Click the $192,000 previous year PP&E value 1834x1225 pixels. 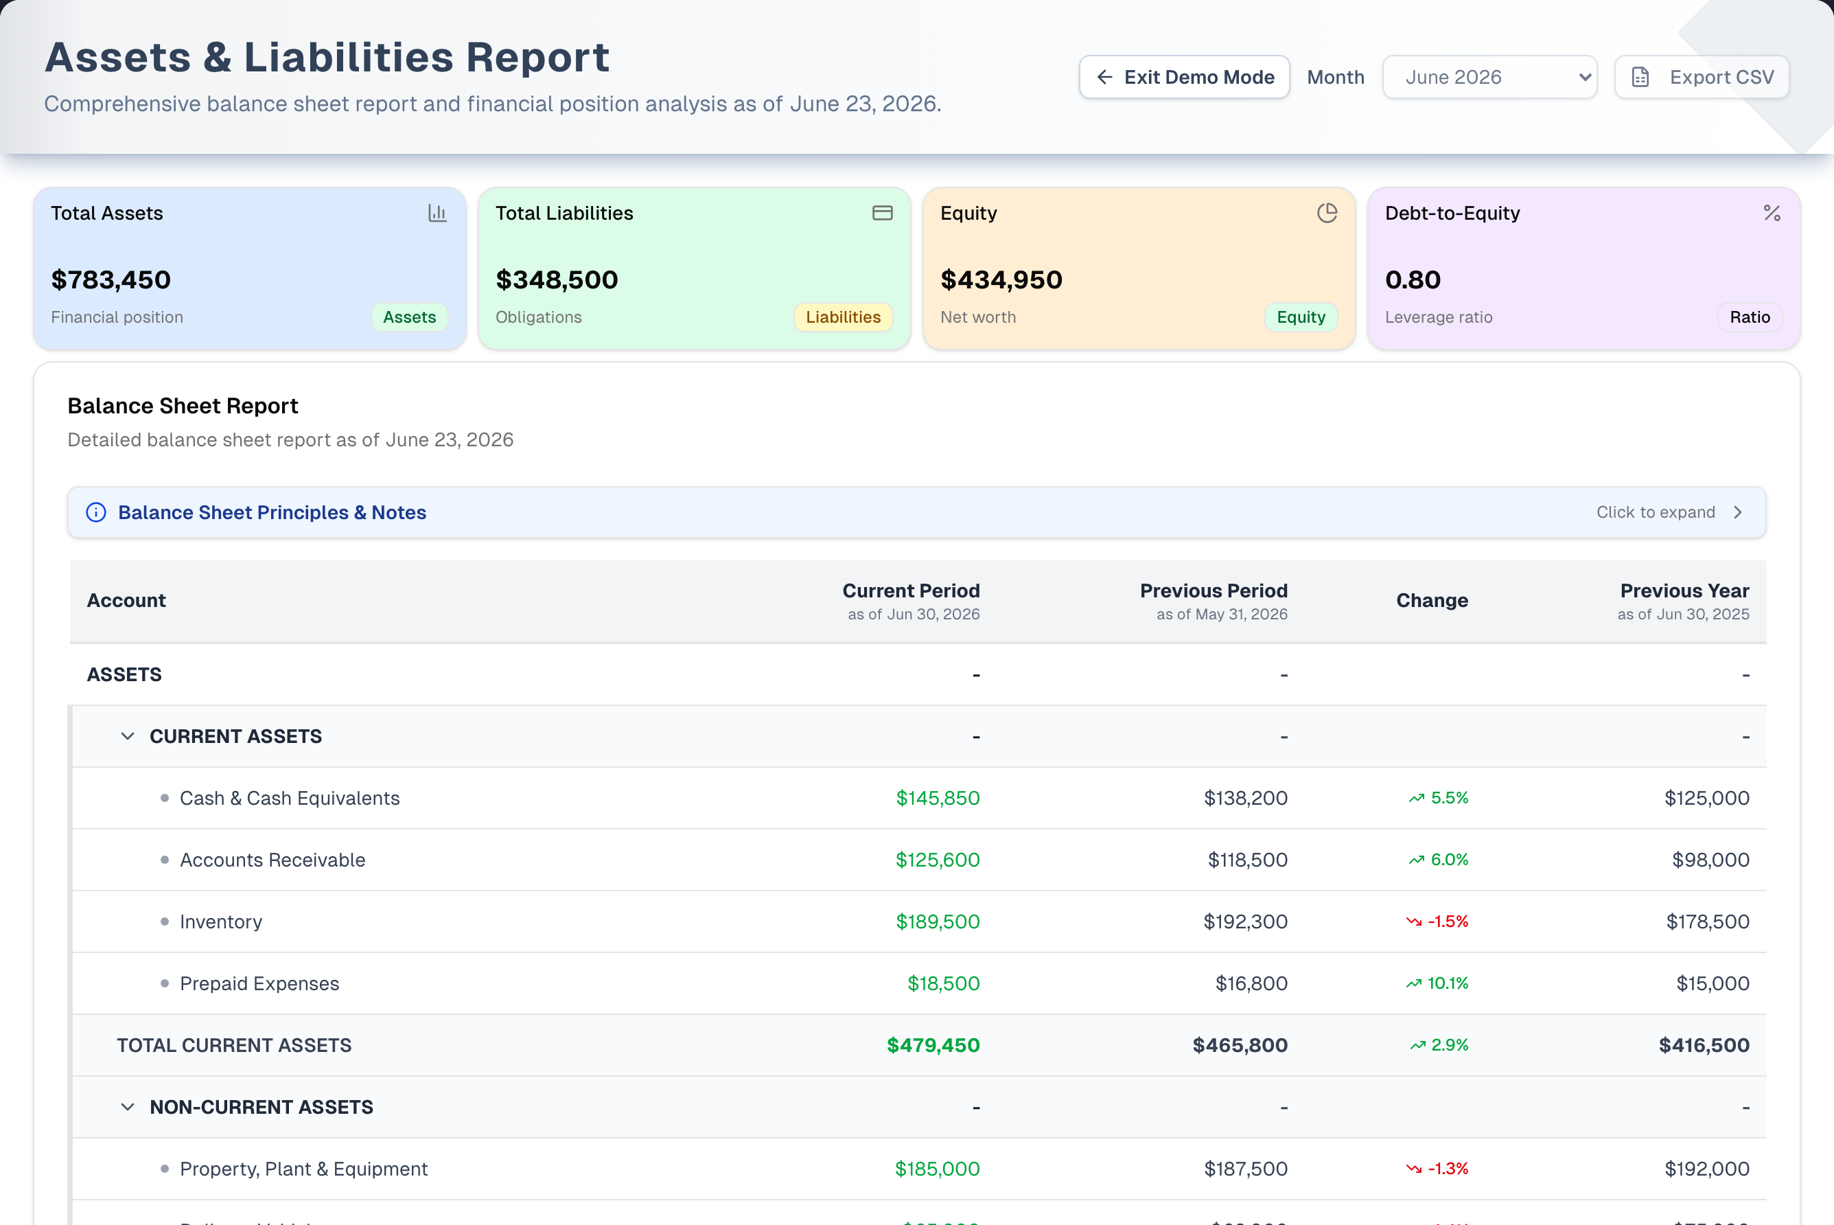[1707, 1169]
